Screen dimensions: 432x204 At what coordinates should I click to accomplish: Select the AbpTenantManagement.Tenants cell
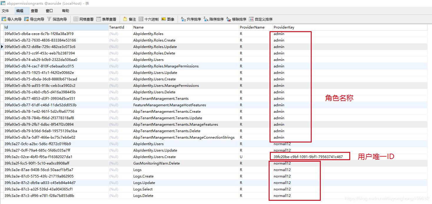(x=186, y=98)
